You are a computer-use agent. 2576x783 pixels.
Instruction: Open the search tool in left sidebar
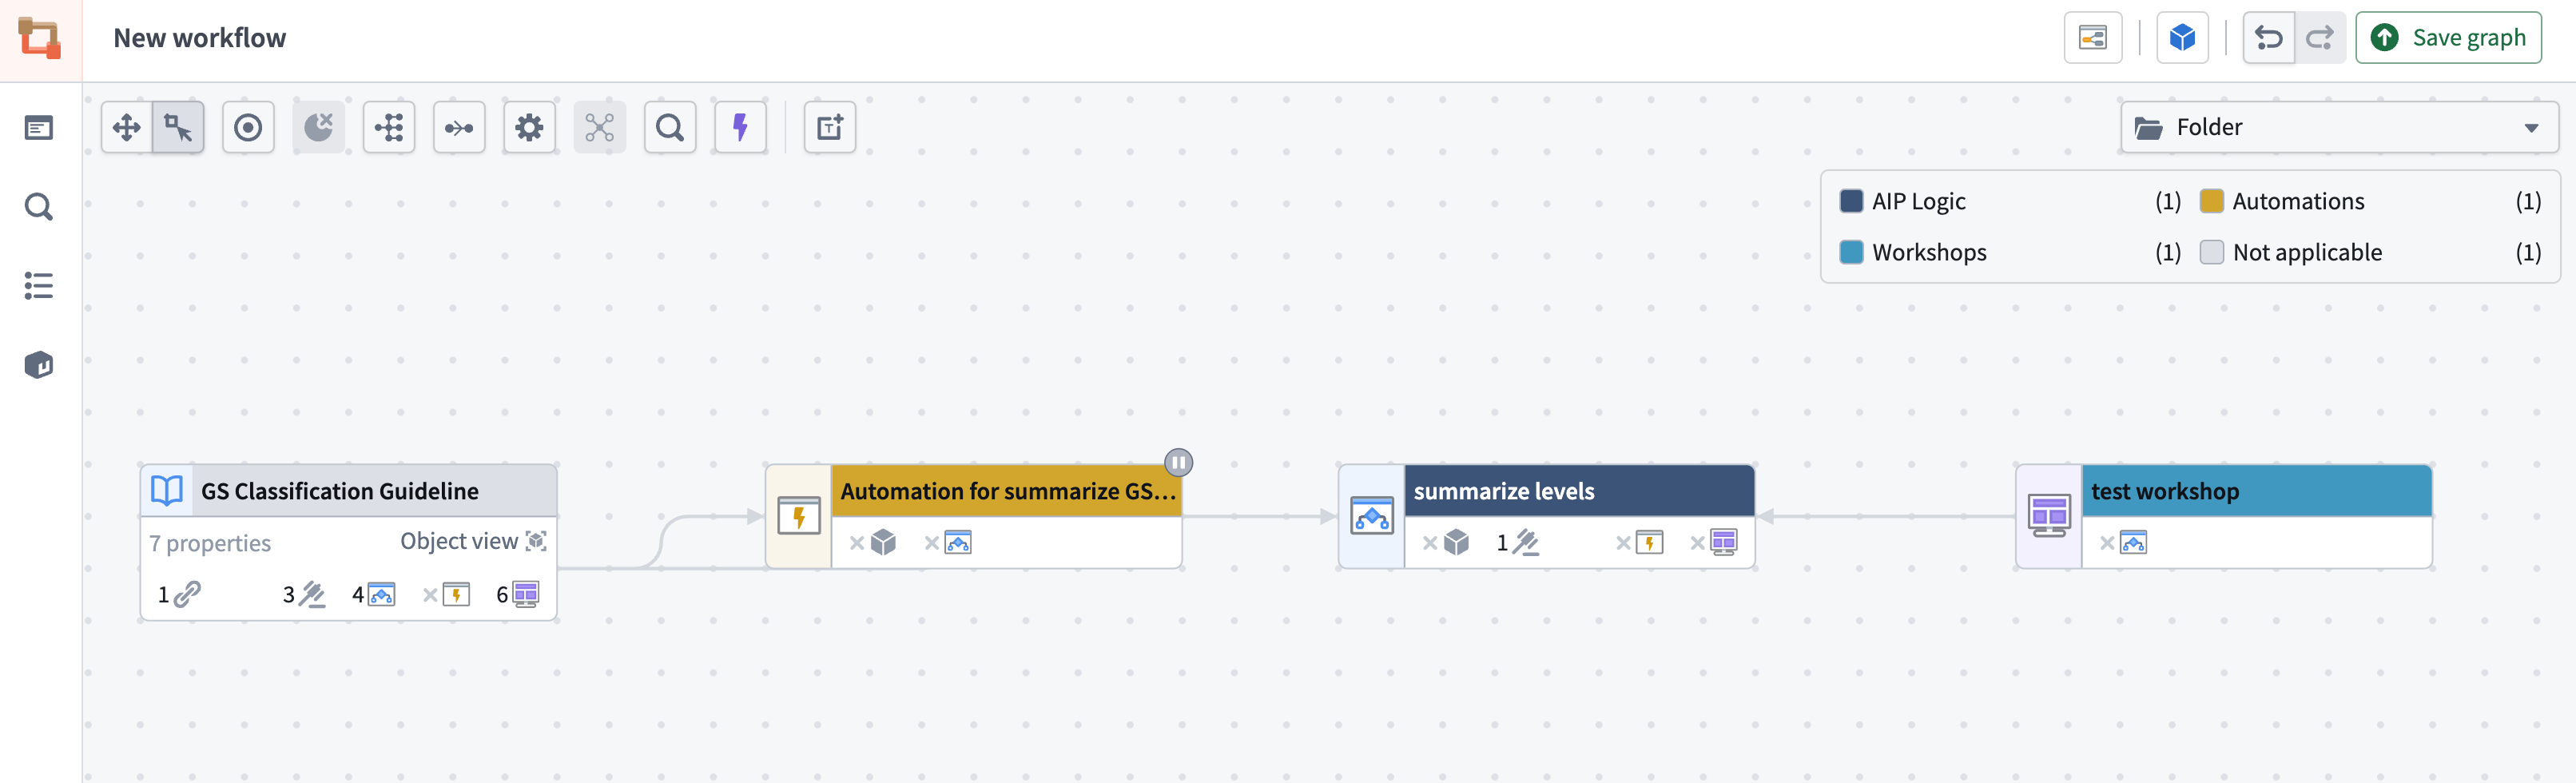click(x=38, y=206)
